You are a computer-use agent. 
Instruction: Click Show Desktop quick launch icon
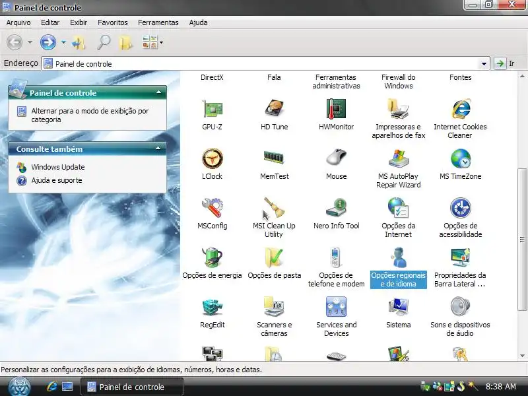(x=67, y=386)
